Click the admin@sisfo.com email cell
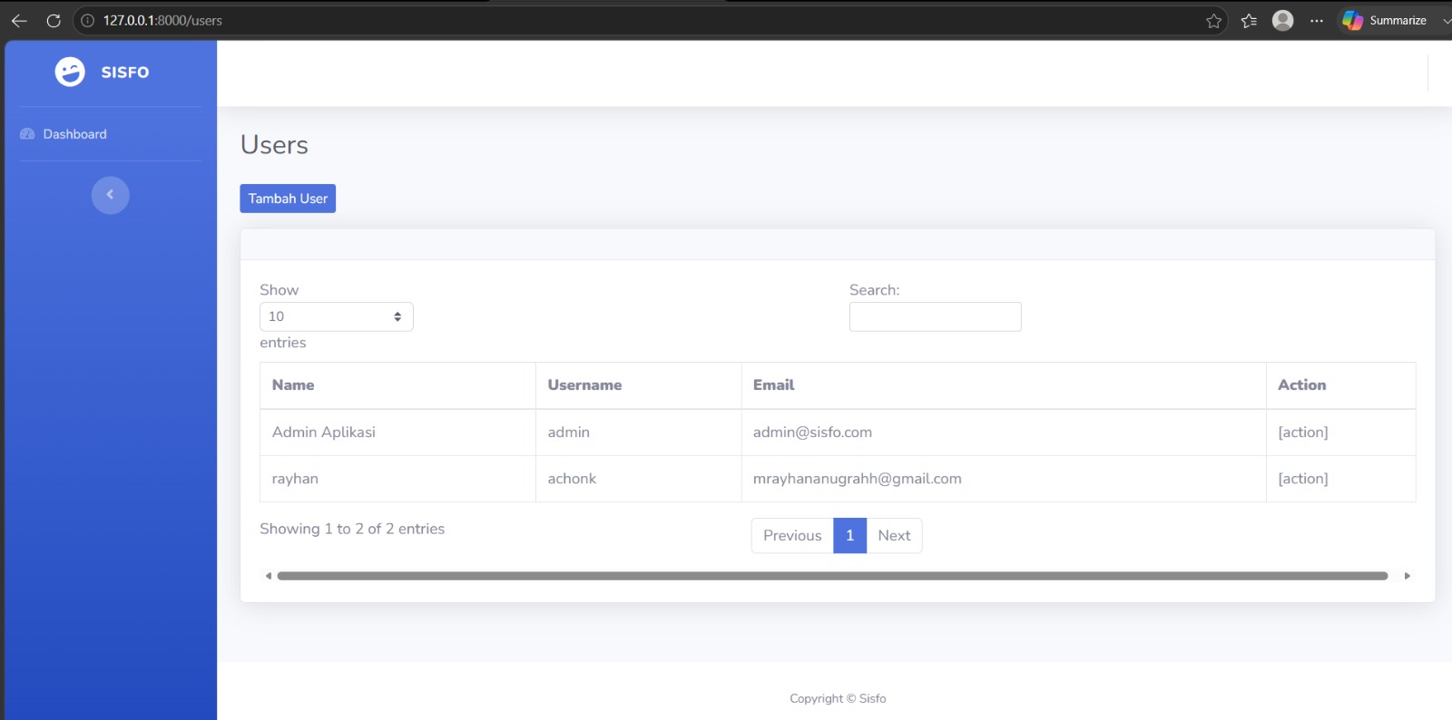1452x720 pixels. [x=1004, y=433]
